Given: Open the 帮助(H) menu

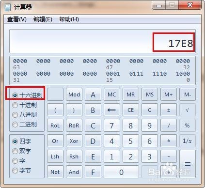Looking at the screenshot, I should (x=69, y=19).
